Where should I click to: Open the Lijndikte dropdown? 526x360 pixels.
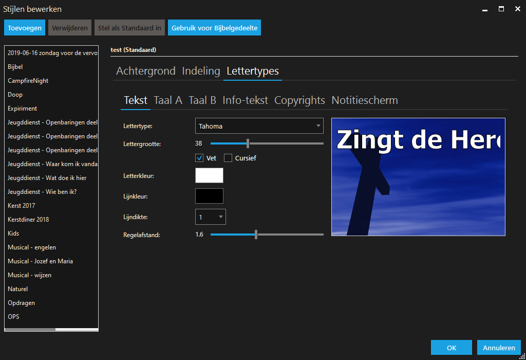[x=210, y=217]
